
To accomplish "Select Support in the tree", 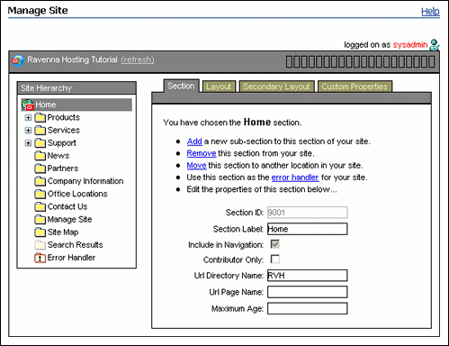I will (62, 143).
